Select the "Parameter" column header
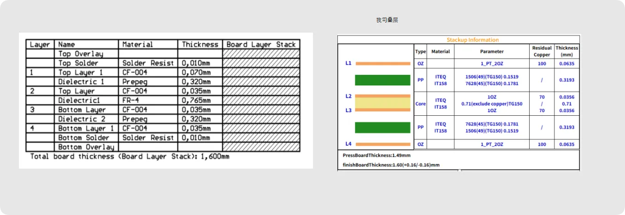625x215 pixels. pos(492,51)
